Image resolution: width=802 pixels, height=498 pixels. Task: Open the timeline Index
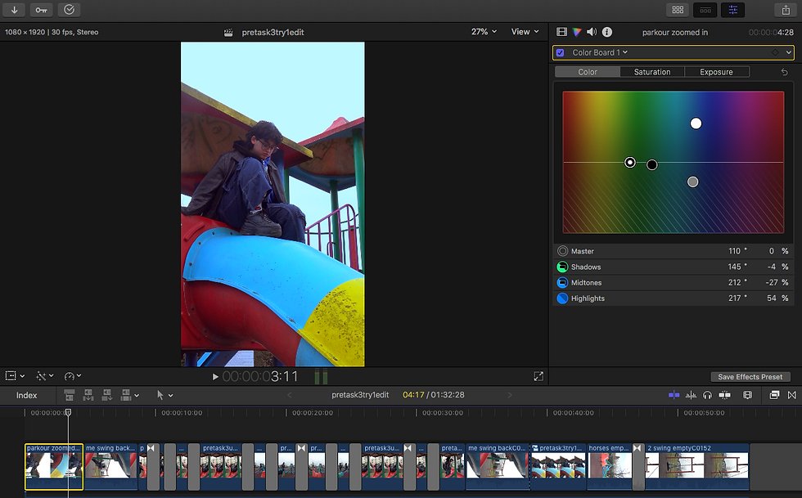tap(27, 395)
